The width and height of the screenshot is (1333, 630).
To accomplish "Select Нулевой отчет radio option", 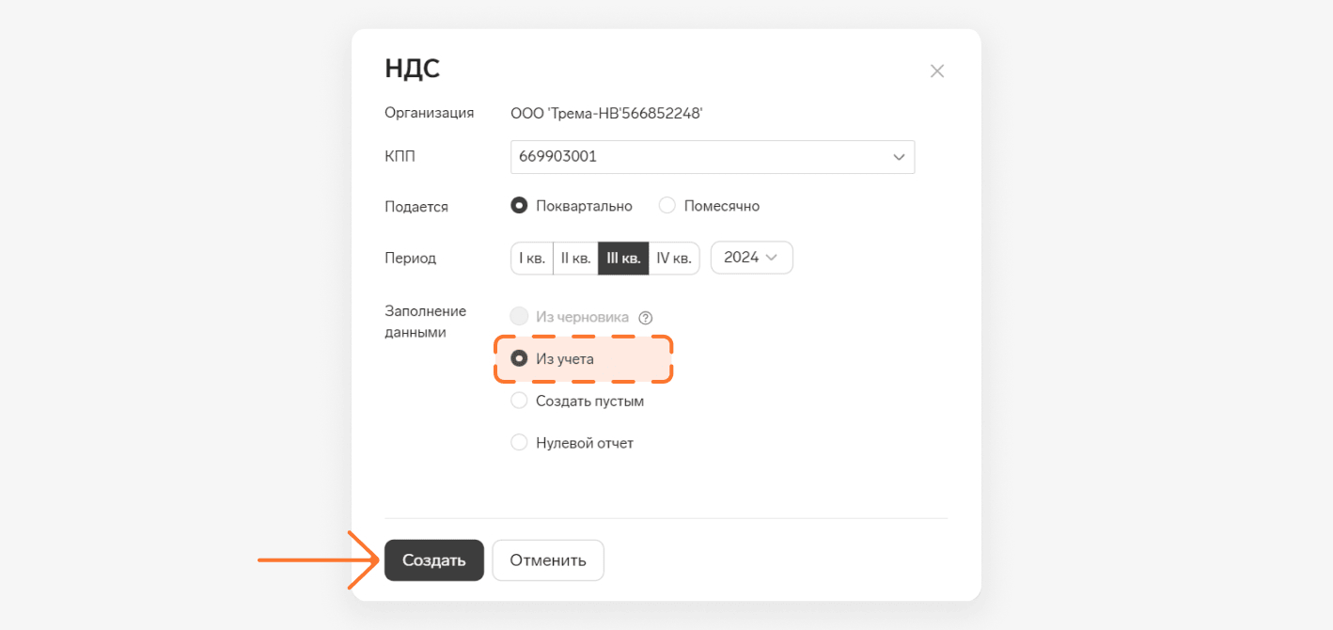I will (x=519, y=442).
